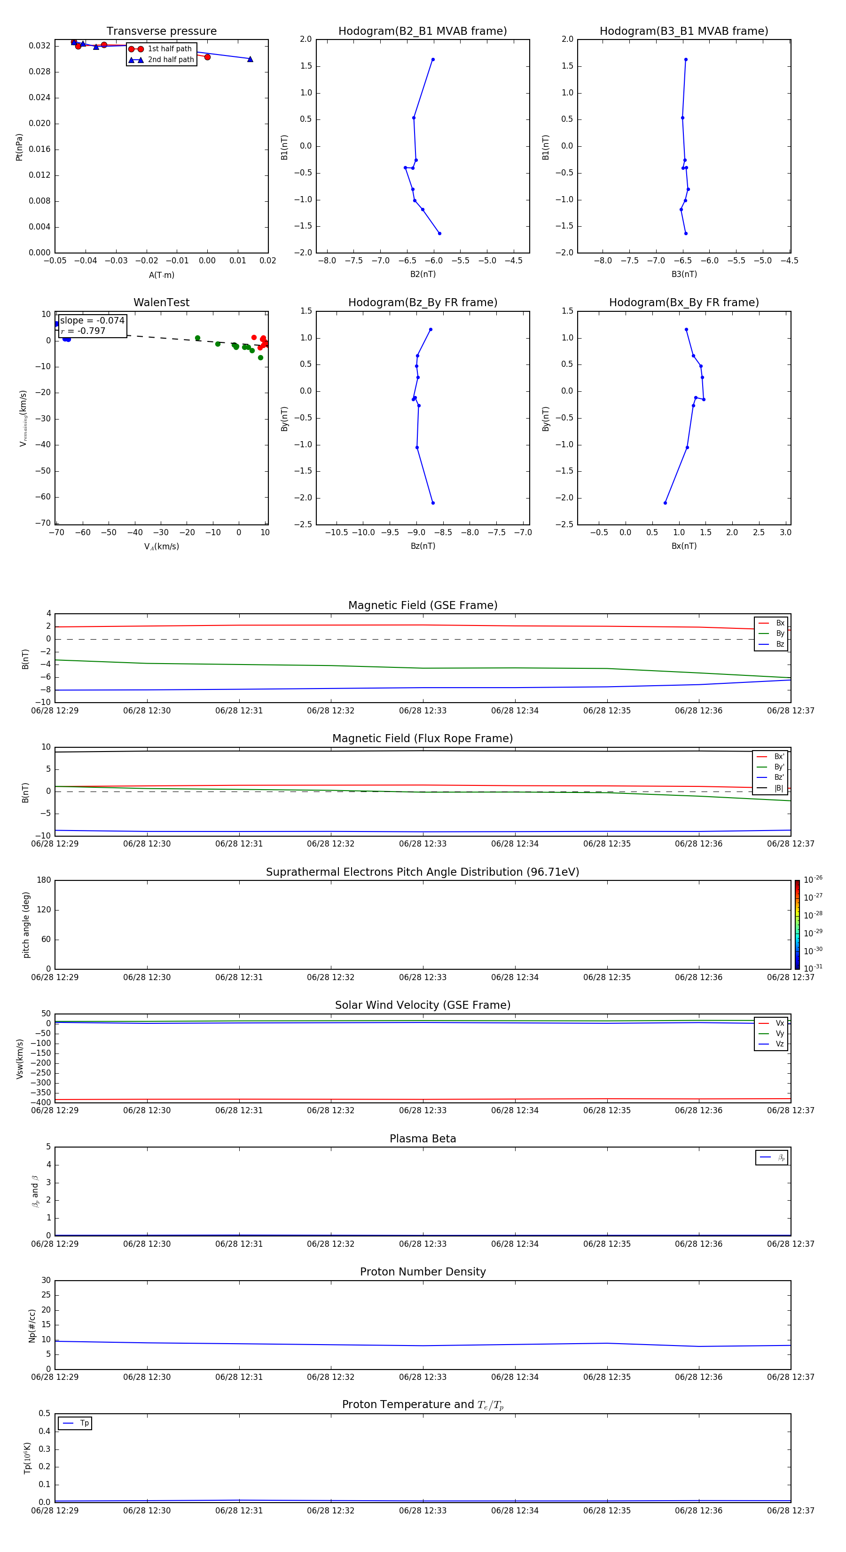Click Bx entry in GSE magnetic field legend
Viewport: 846px width, 1552px height.
[x=771, y=623]
